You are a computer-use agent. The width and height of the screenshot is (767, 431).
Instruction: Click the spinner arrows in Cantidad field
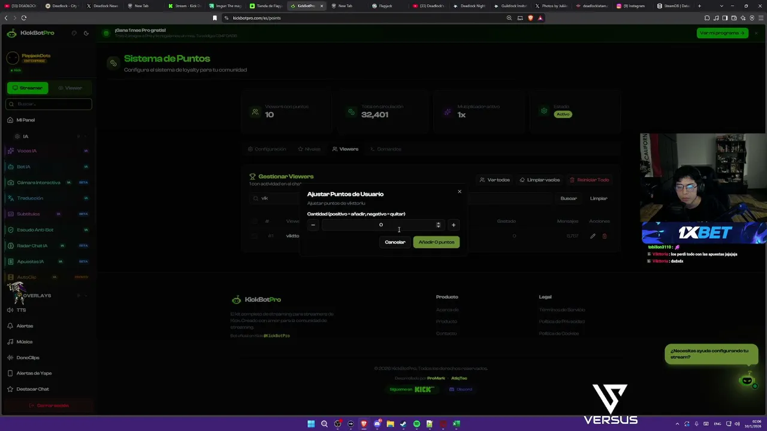(438, 225)
